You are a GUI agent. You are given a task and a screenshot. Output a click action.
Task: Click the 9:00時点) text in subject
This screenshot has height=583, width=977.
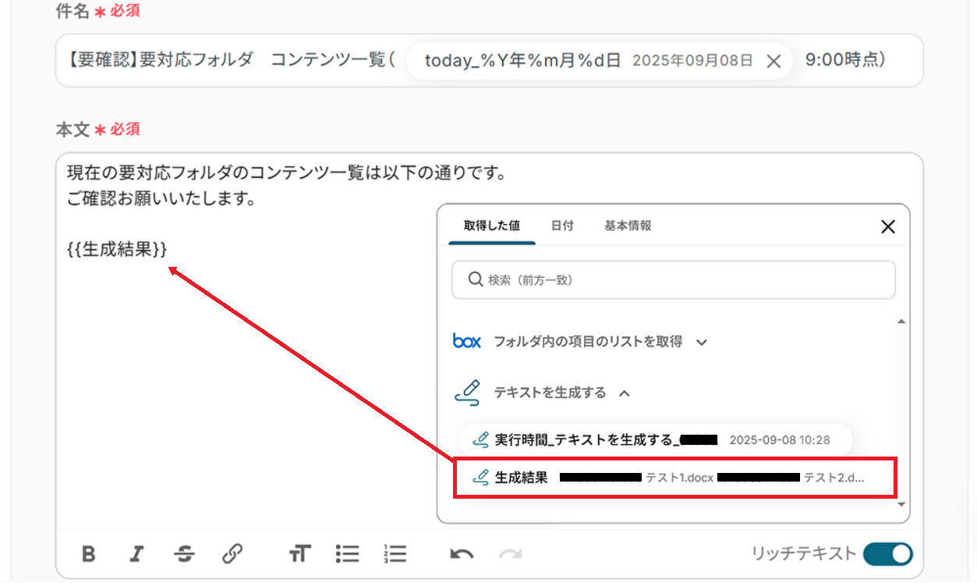pos(845,61)
